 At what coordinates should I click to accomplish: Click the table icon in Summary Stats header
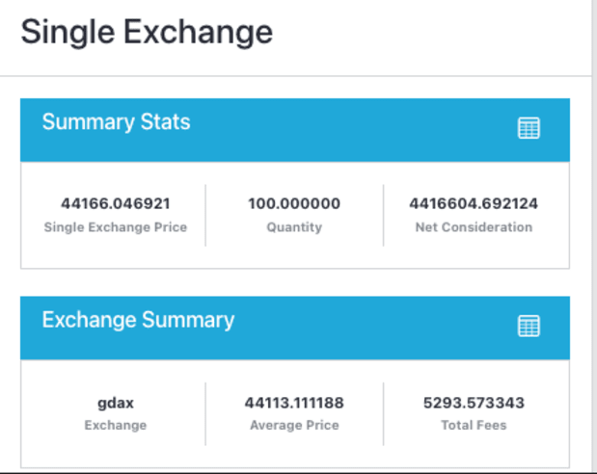coord(529,128)
